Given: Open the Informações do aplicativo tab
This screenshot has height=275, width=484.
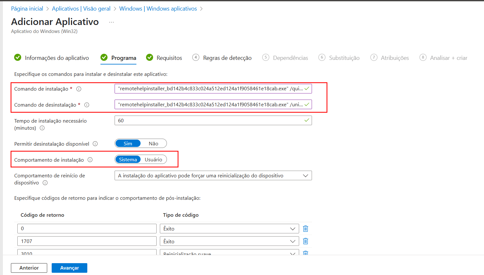Looking at the screenshot, I should 52,58.
